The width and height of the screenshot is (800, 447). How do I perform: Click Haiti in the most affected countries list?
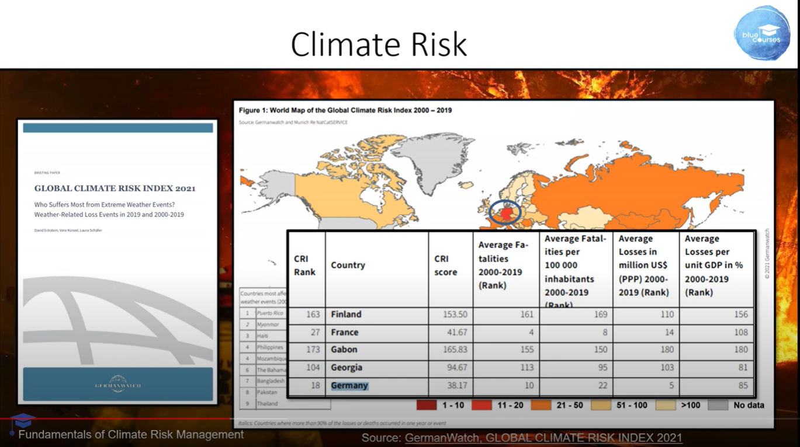point(262,336)
